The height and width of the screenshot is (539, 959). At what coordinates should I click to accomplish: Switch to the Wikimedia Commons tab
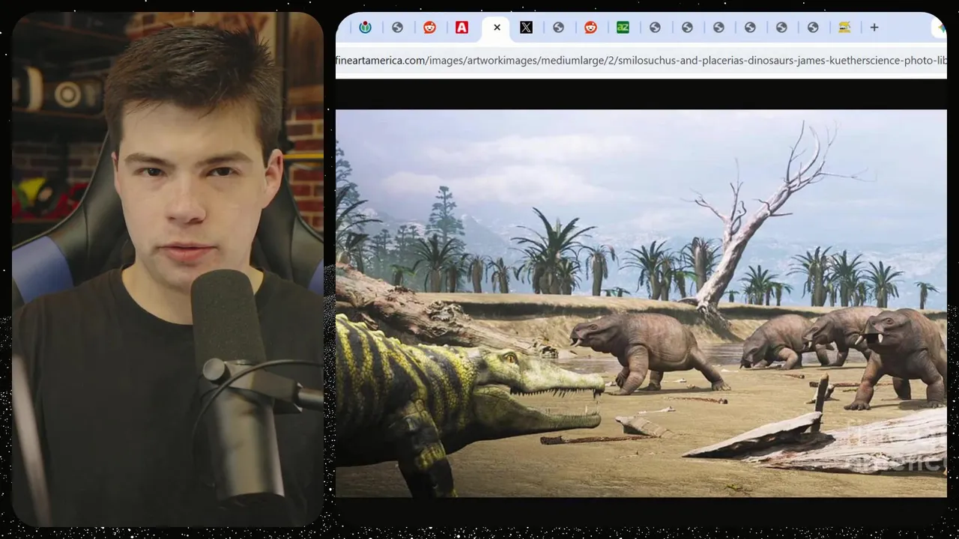(x=366, y=28)
